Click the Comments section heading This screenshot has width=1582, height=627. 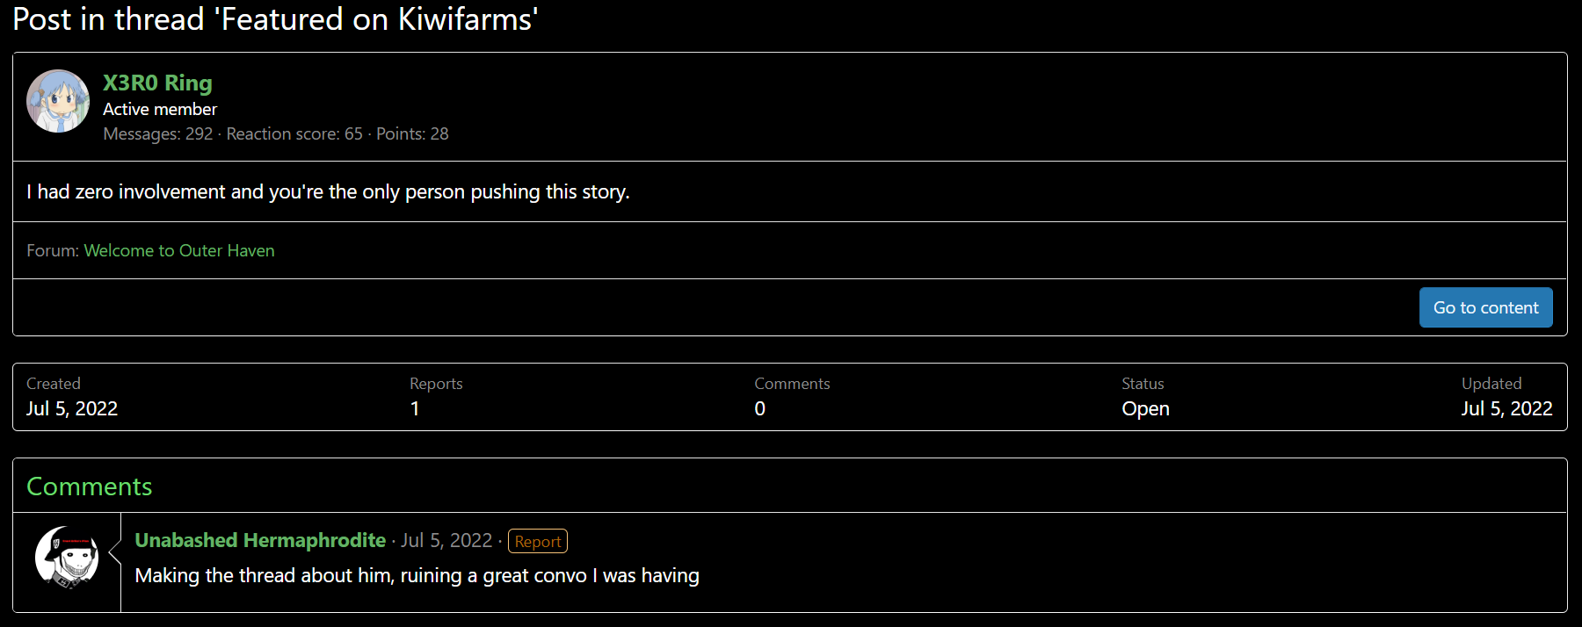pyautogui.click(x=90, y=486)
